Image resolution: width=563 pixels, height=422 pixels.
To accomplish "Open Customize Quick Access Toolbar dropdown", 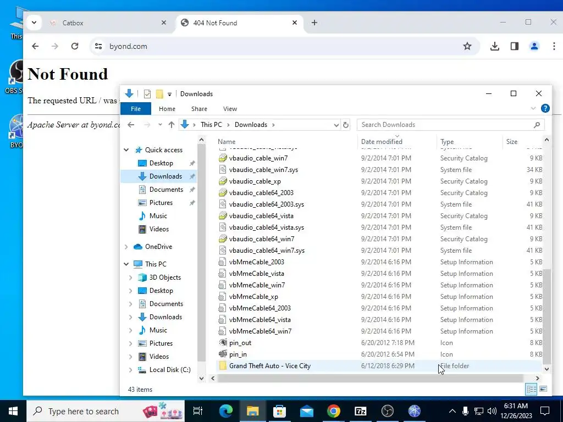I will click(x=169, y=95).
